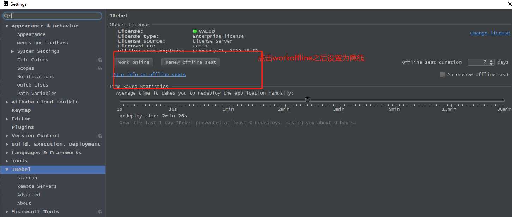This screenshot has height=217, width=512.
Task: Open JRebel About page
Action: pos(24,203)
